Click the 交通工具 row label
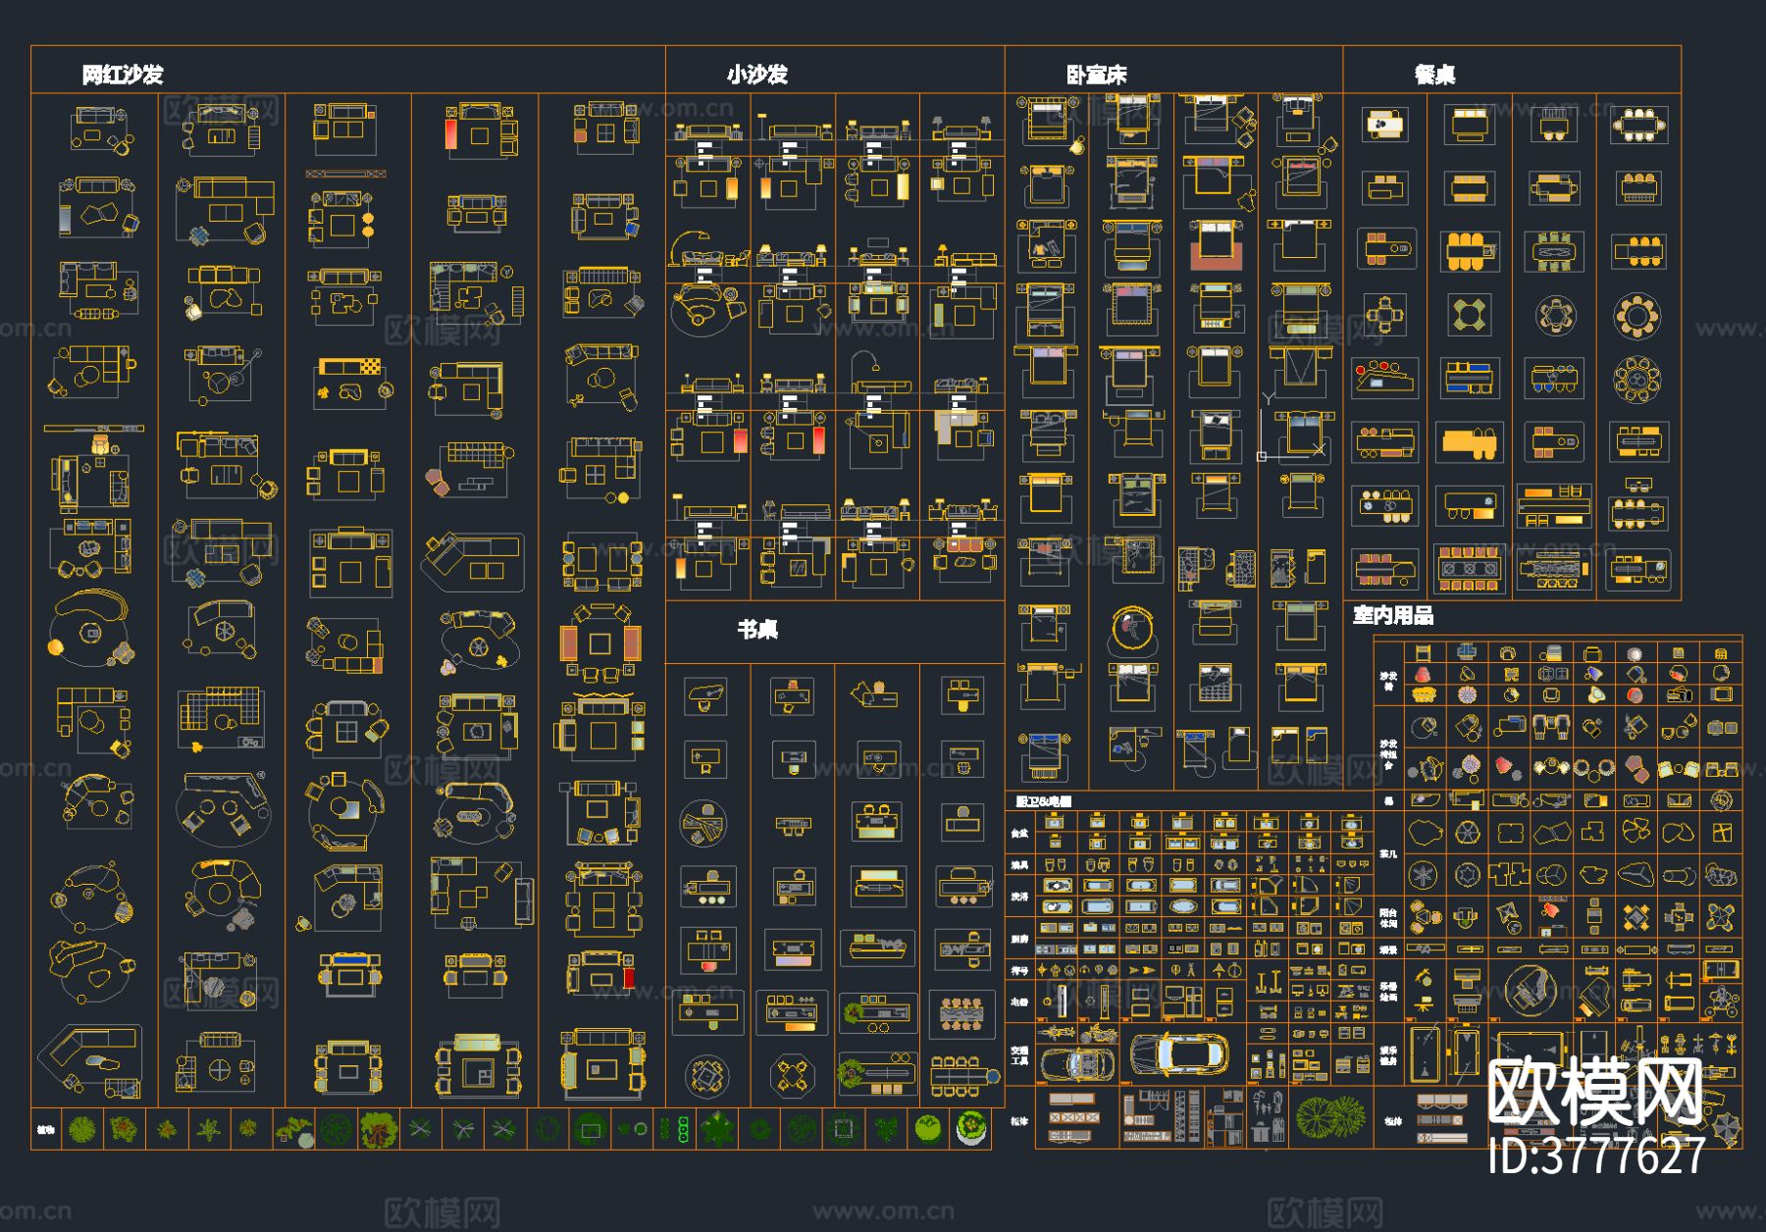1766x1232 pixels. coord(1019,1055)
